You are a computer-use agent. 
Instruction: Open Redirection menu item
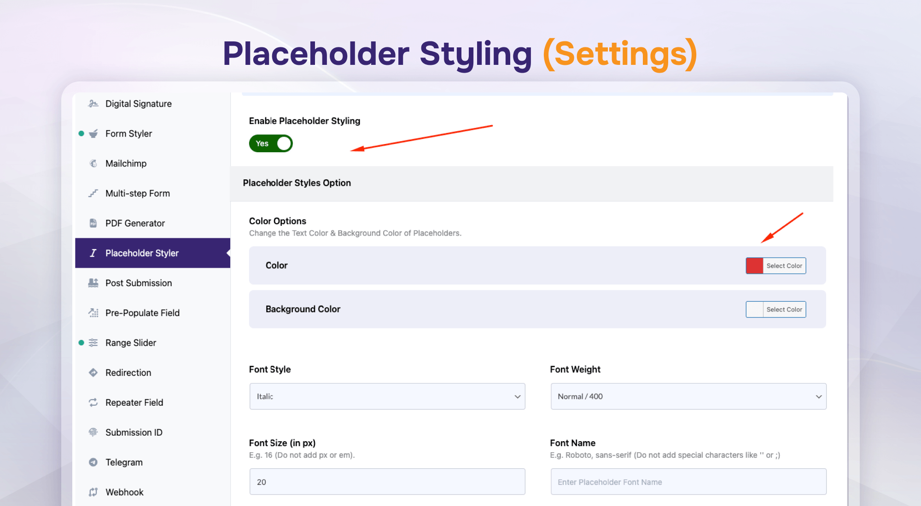(153, 373)
